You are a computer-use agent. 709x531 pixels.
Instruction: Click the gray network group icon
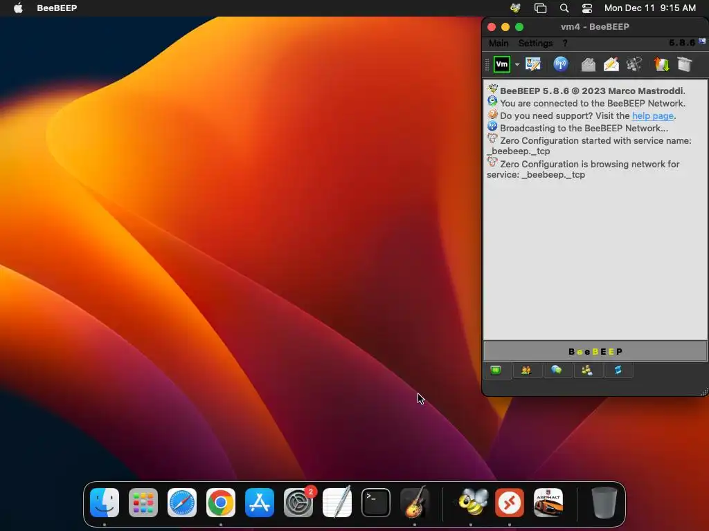coord(634,64)
